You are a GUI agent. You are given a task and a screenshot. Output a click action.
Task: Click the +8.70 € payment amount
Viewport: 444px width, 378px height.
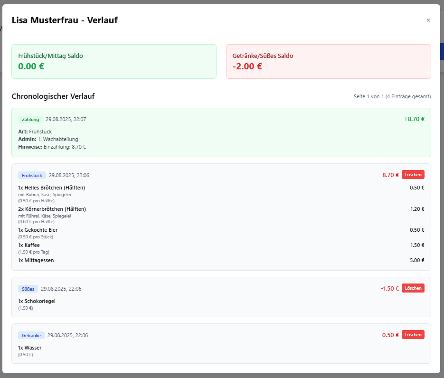(x=414, y=119)
